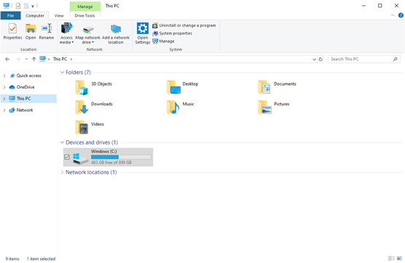
Task: Open the Drive Tools tab
Action: click(x=84, y=16)
